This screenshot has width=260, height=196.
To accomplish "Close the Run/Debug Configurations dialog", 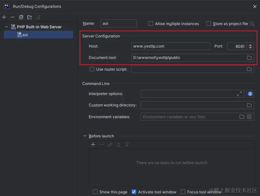I will [255, 7].
